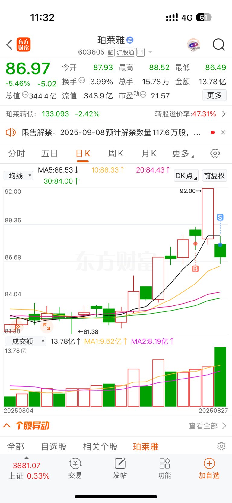Tap the fullscreen expand arrows icon
232x503 pixels.
tap(47, 326)
